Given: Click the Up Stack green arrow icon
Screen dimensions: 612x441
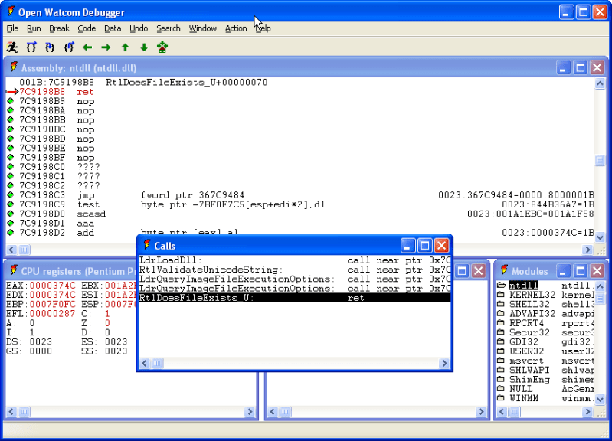Looking at the screenshot, I should coord(125,47).
